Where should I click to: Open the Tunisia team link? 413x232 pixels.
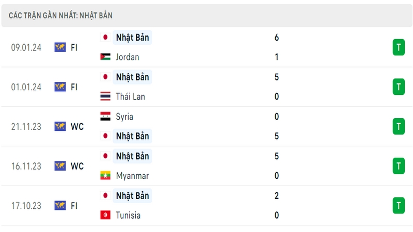click(128, 215)
